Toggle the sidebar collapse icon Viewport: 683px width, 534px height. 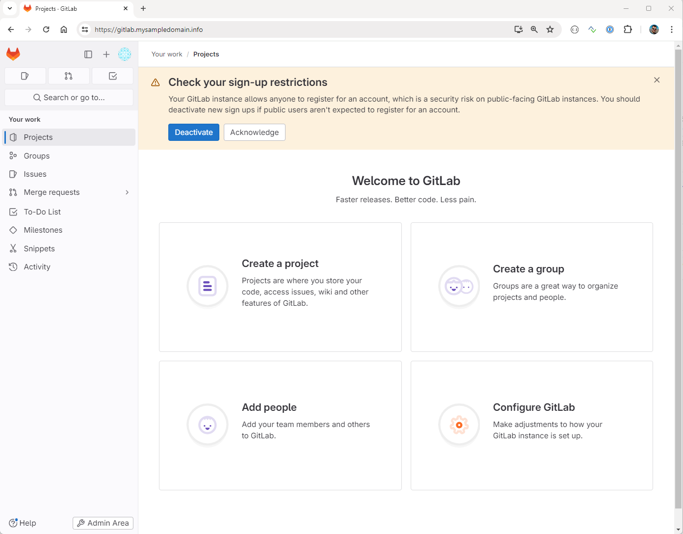88,54
